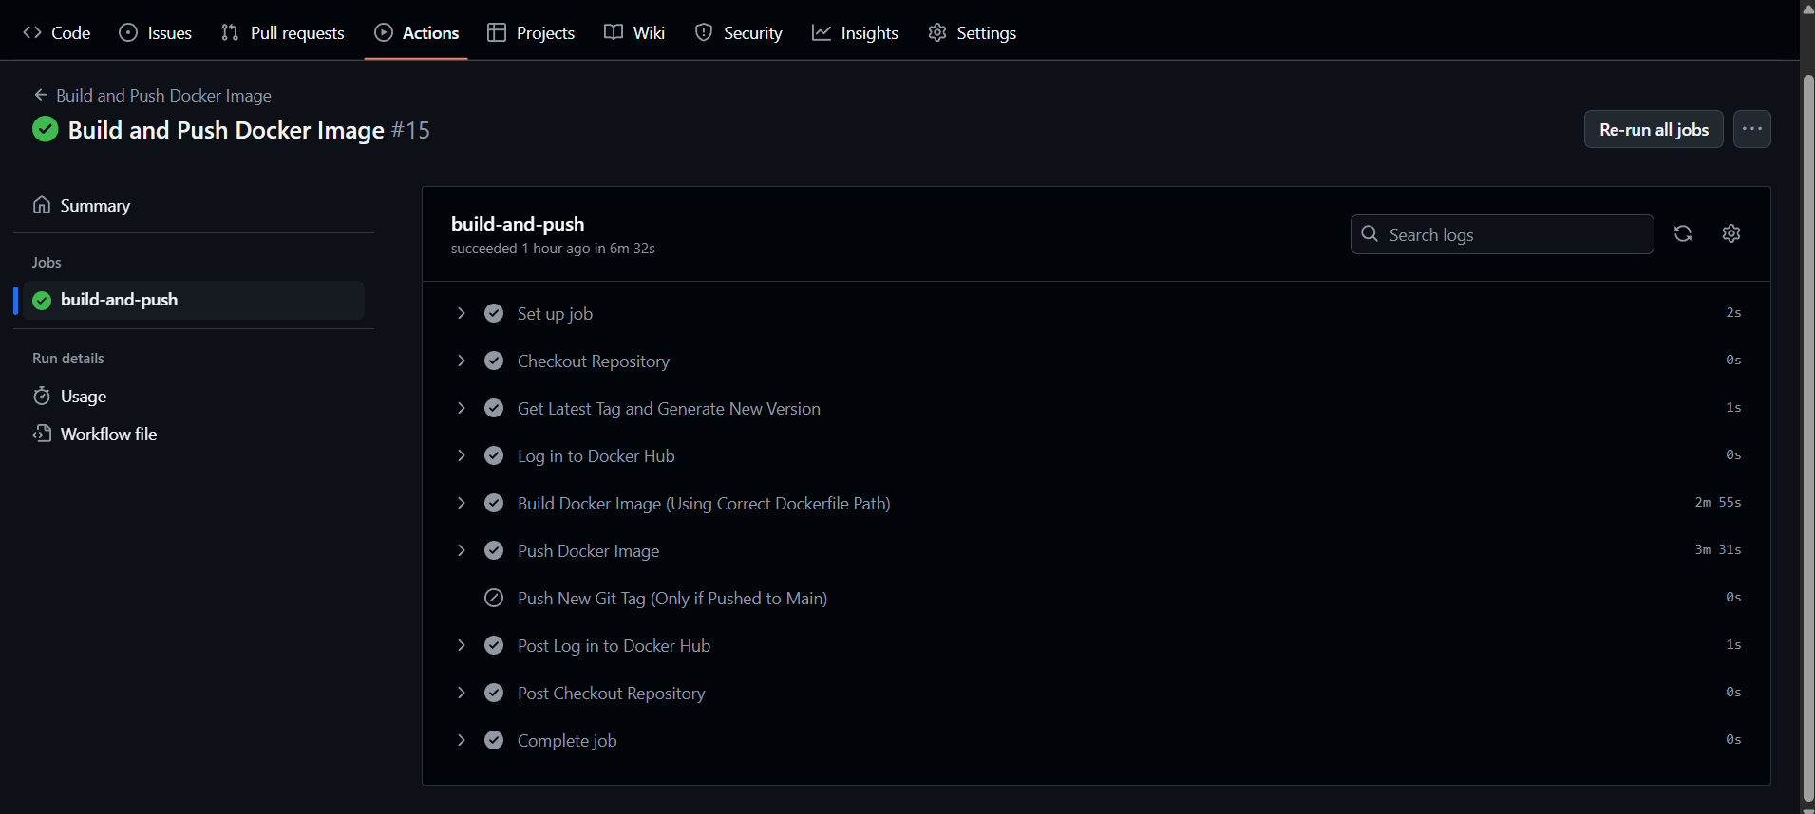Open the log settings gear icon
This screenshot has height=814, width=1815.
pos(1731,233)
